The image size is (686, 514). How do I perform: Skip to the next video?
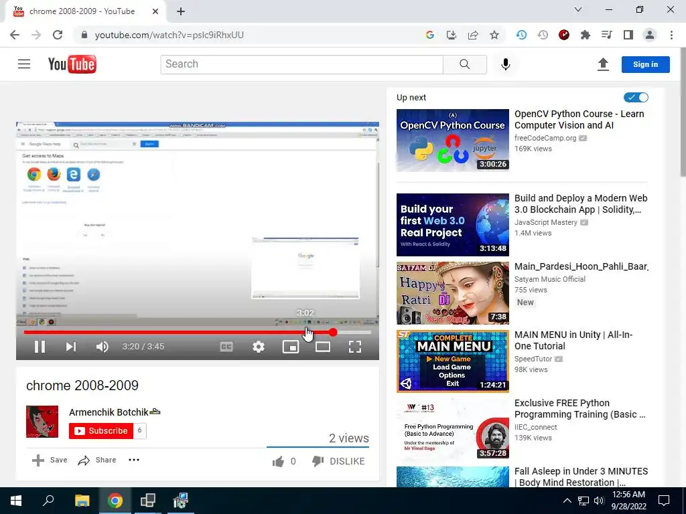point(71,347)
